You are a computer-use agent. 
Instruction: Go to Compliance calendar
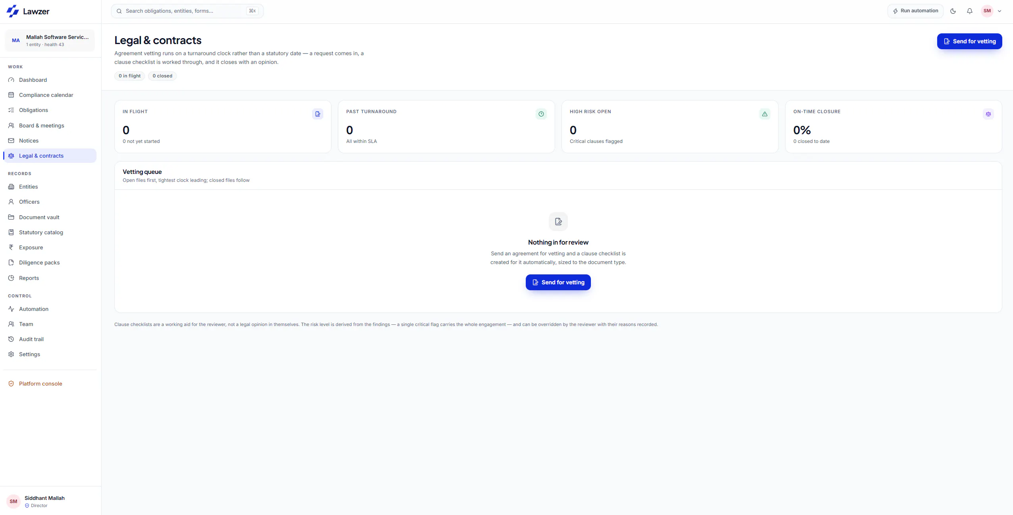[50, 95]
